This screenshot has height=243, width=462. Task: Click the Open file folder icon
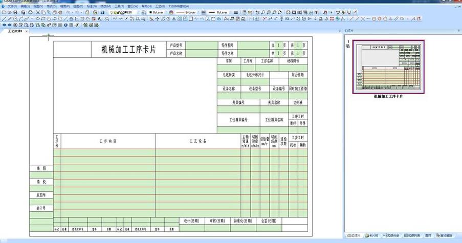(9, 12)
